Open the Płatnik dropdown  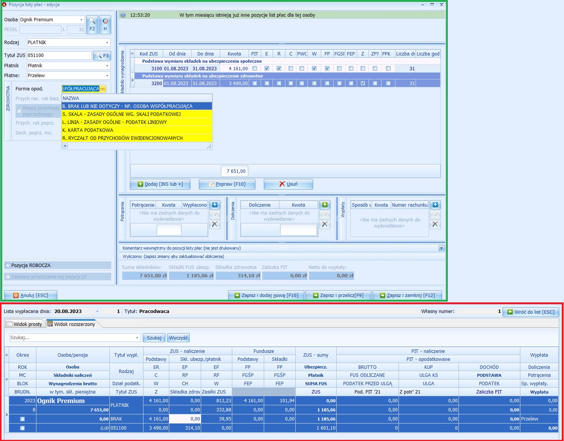click(107, 66)
